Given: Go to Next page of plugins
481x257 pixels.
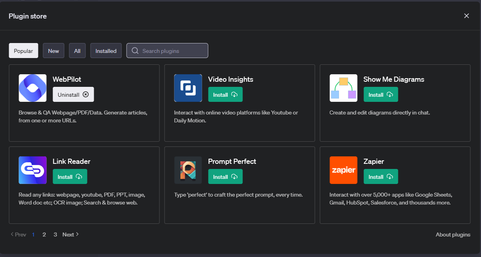Looking at the screenshot, I should (x=71, y=234).
